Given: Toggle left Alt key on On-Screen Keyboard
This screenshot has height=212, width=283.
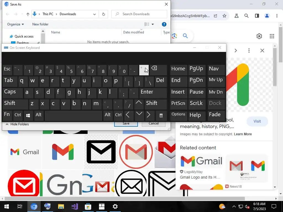Looking at the screenshot, I should coord(39,116).
